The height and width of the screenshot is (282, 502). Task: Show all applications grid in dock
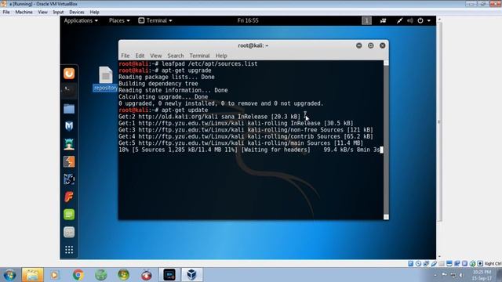click(x=69, y=250)
